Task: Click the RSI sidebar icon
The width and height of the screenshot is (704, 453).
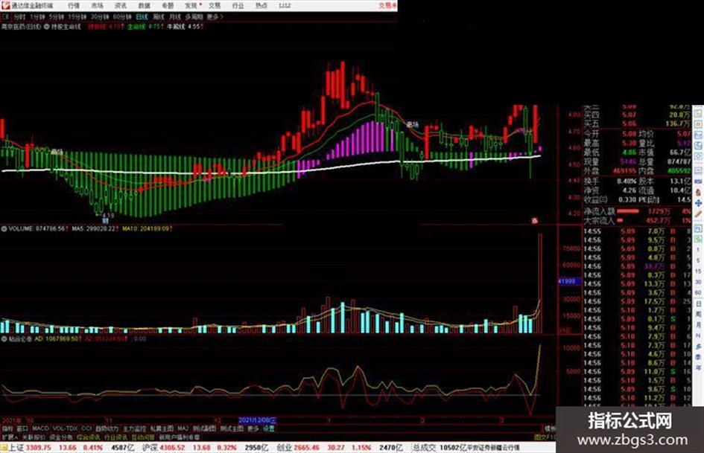Action: pos(699,181)
